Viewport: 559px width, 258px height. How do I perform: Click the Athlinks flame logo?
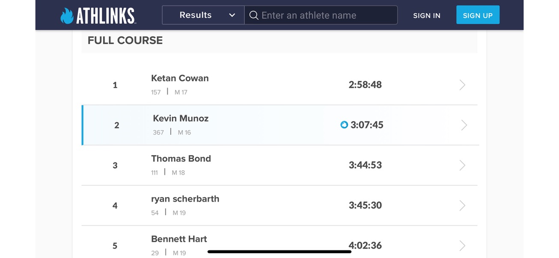pos(67,16)
